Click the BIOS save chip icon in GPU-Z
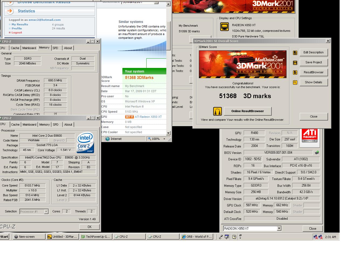 coord(317,153)
